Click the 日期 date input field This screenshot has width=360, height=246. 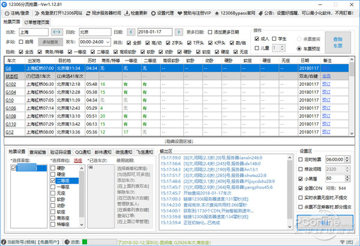(x=155, y=32)
